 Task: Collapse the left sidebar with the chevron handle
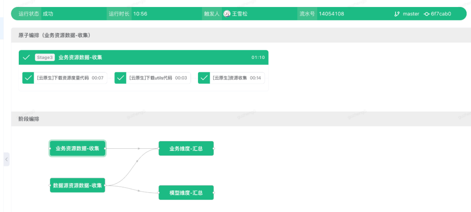click(x=7, y=159)
